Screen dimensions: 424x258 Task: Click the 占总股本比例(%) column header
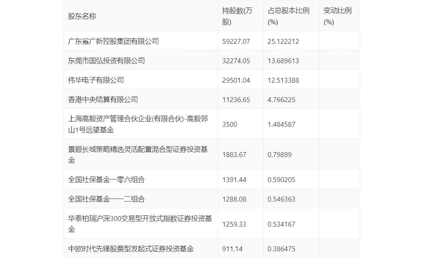pyautogui.click(x=289, y=16)
